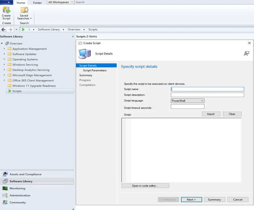Click the Next button
This screenshot has height=210, width=254.
point(191,199)
